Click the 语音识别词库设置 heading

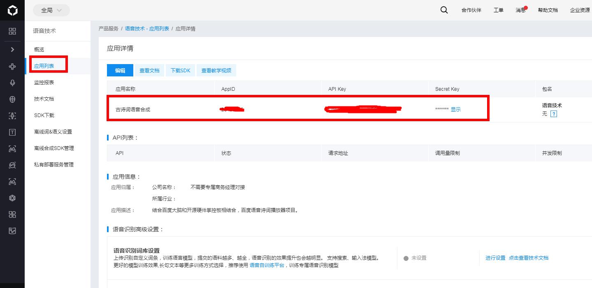(137, 251)
